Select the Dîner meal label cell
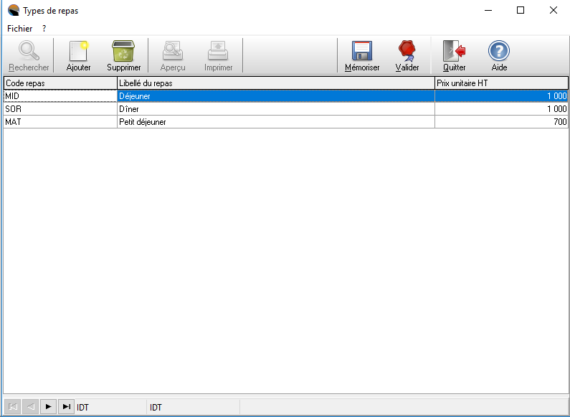Screen dimensions: 570x417 point(275,109)
